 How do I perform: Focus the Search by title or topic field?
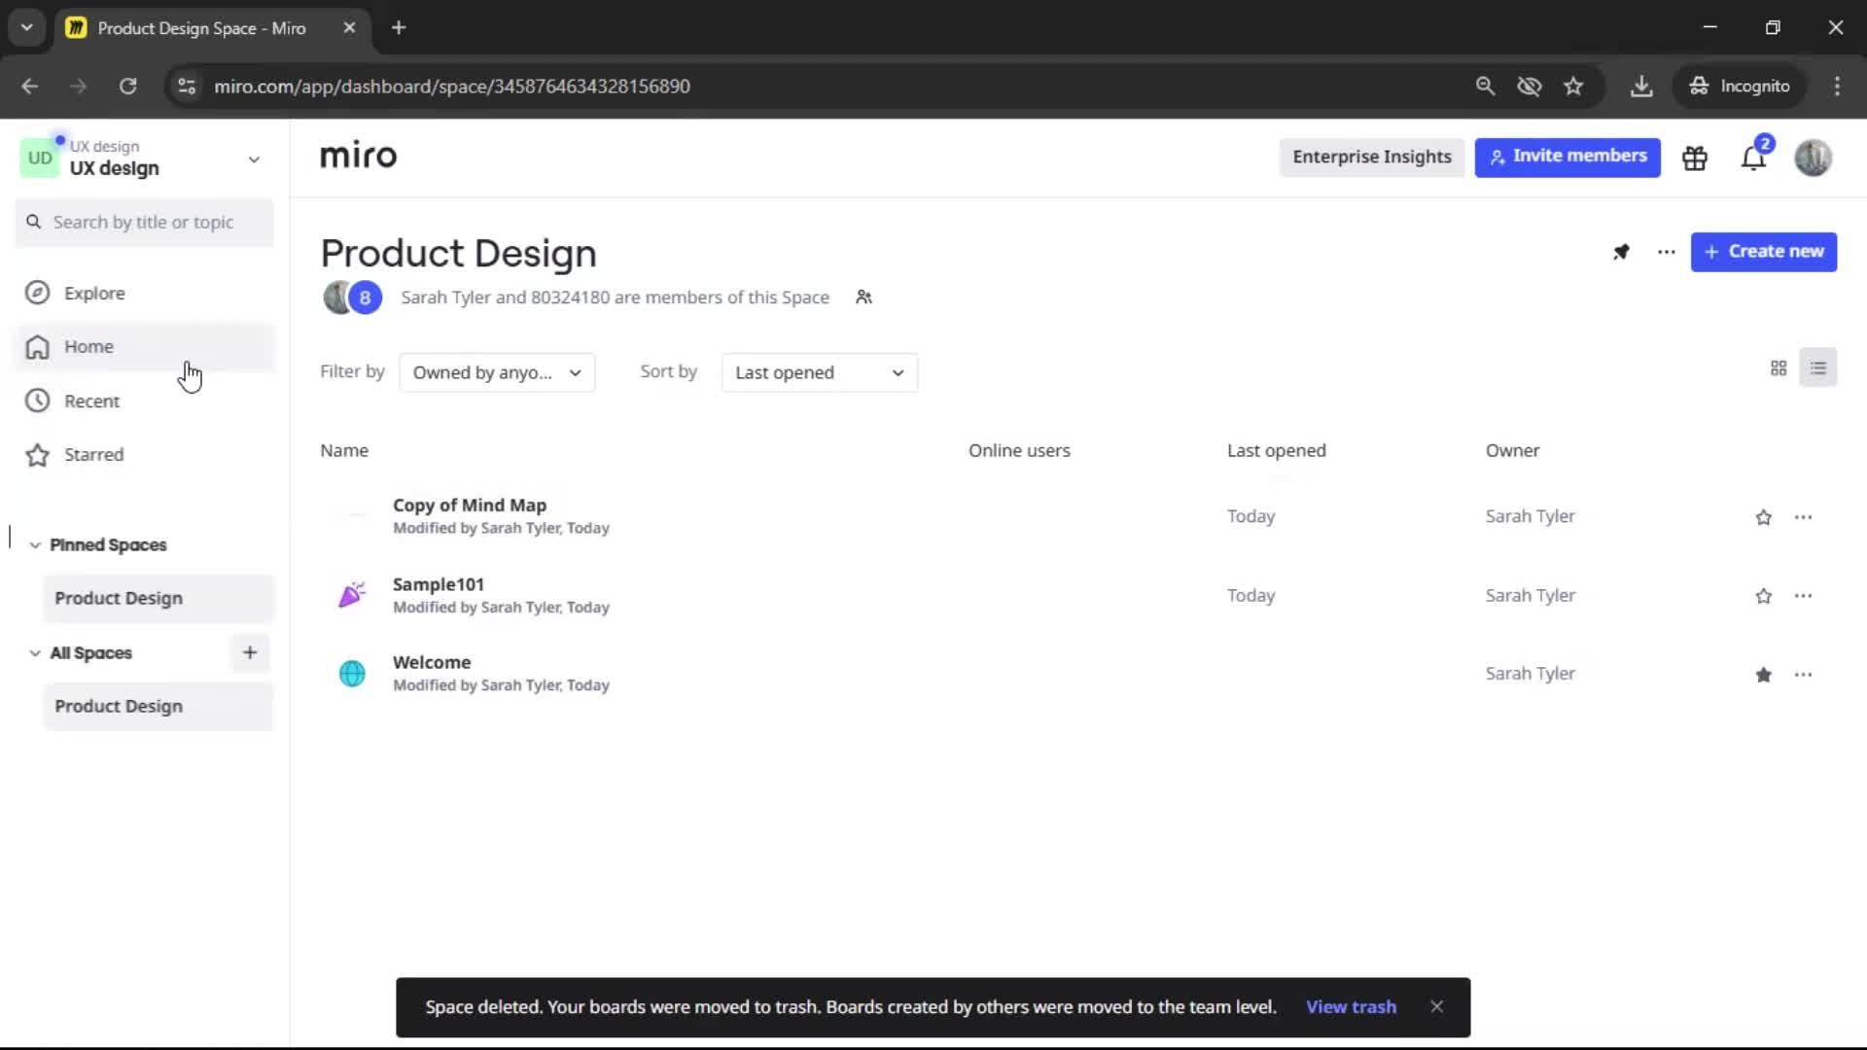click(x=145, y=223)
